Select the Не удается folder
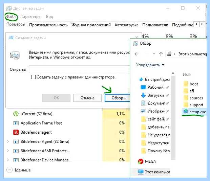210x181 pixels. click(x=155, y=135)
